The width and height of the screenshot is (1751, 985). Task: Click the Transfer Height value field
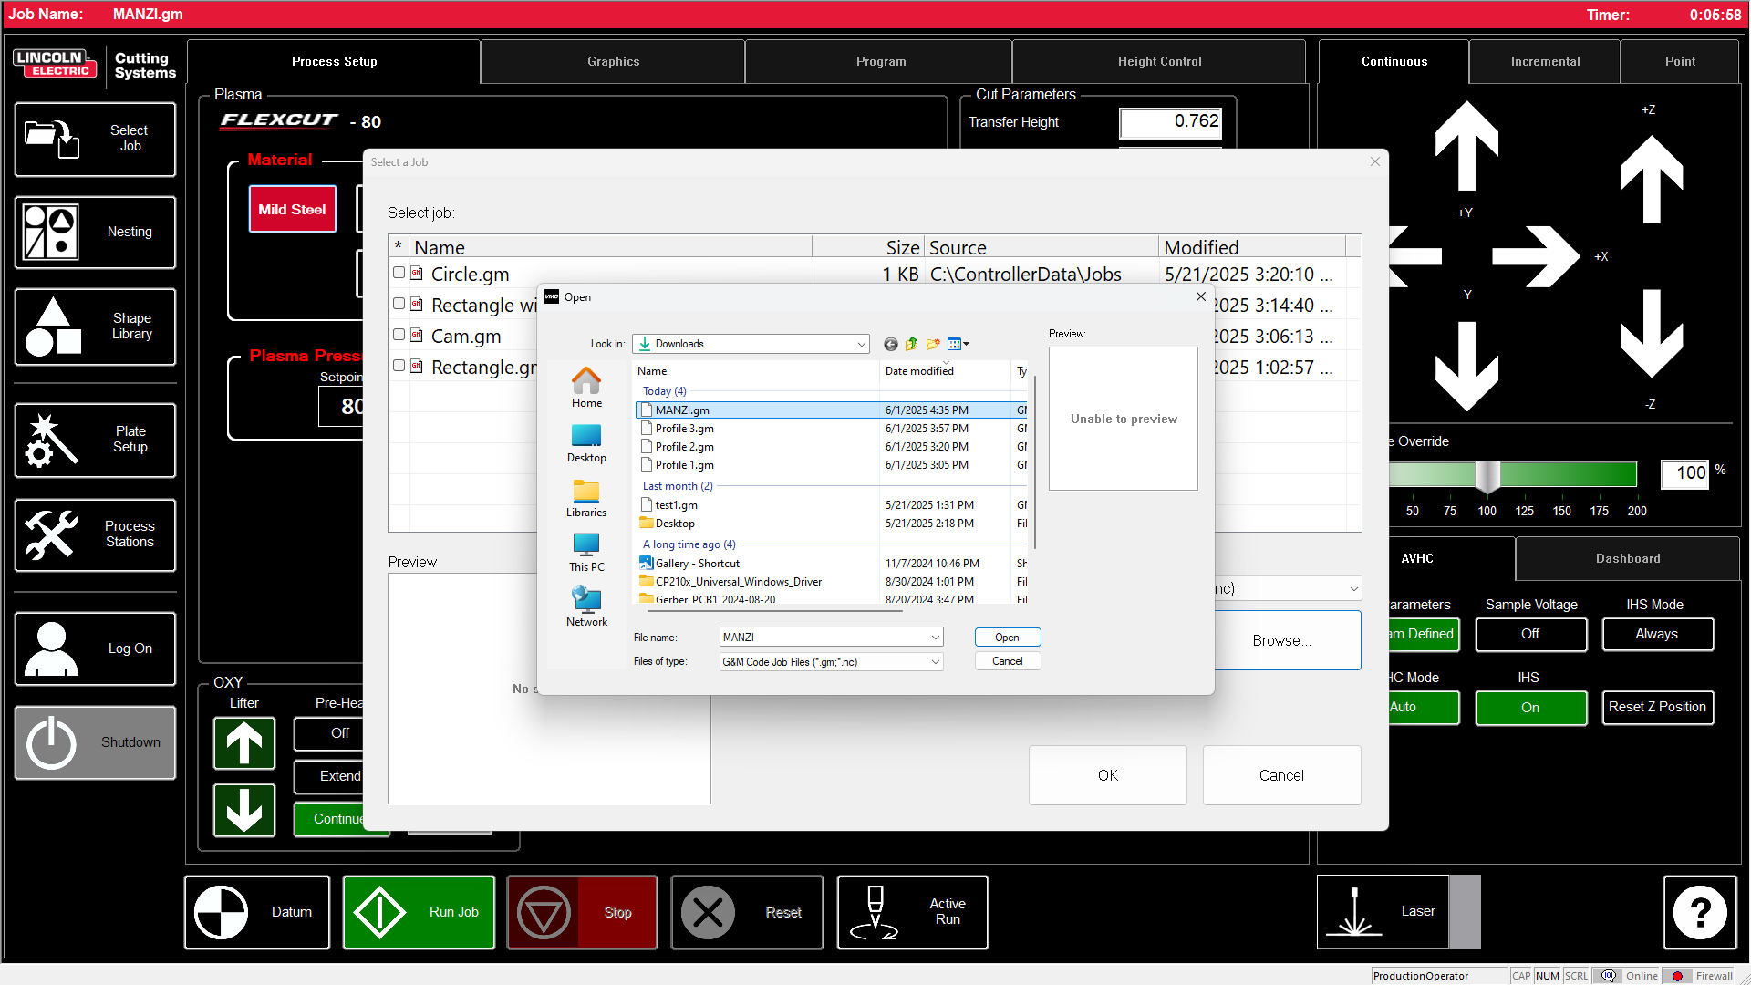click(1170, 122)
